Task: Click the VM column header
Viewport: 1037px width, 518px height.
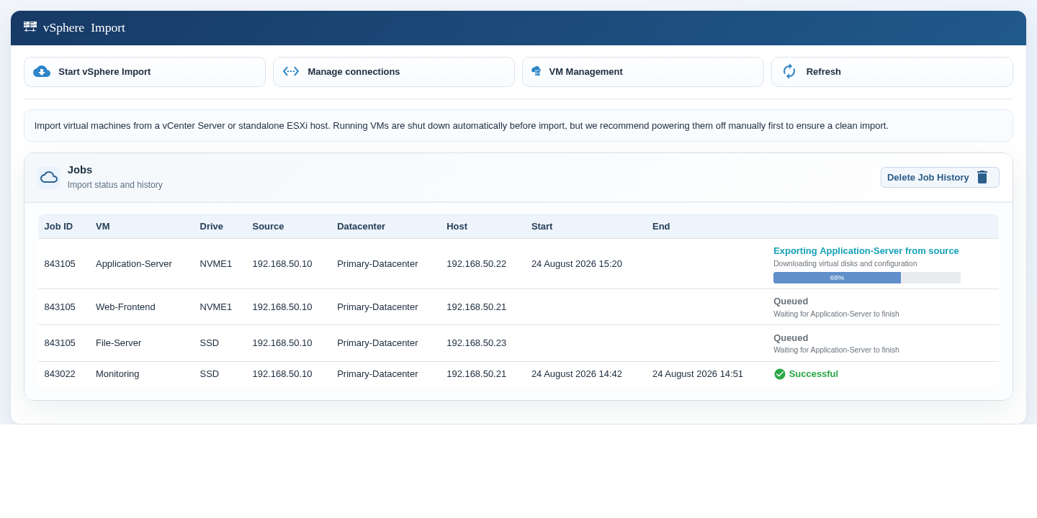Action: [103, 226]
